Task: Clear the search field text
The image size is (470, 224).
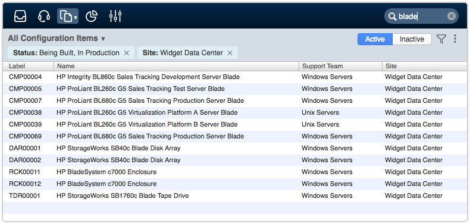Action: [452, 16]
